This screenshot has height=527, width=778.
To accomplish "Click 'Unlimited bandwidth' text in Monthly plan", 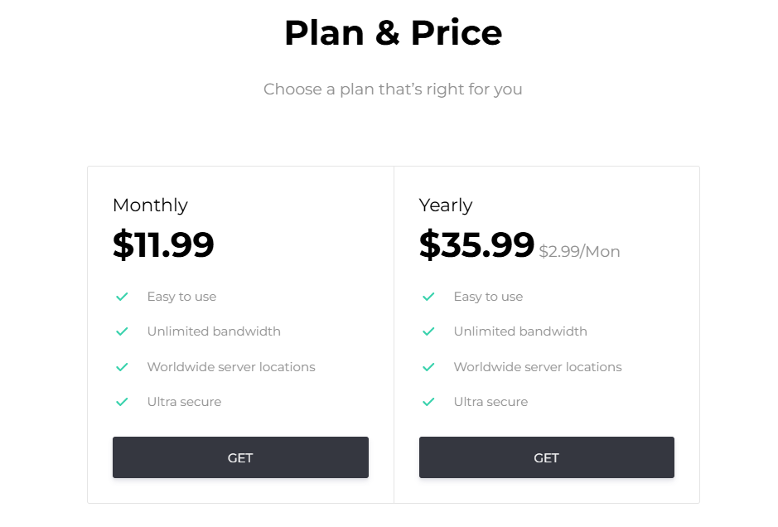I will click(214, 331).
